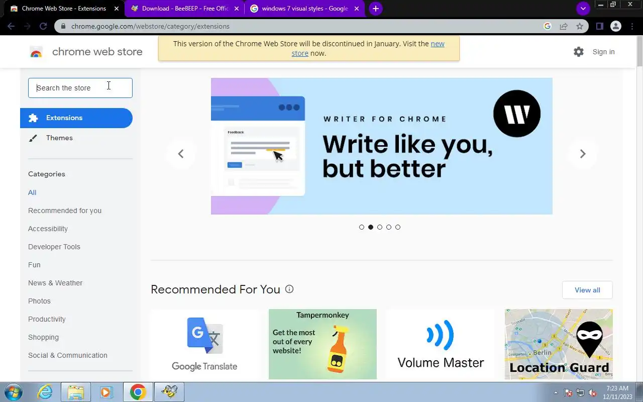643x402 pixels.
Task: Choose the Developer Tools category
Action: click(x=54, y=247)
